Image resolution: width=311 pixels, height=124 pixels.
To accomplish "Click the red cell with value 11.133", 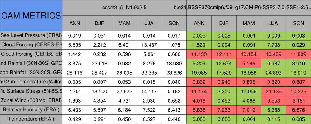I will coord(199,54).
